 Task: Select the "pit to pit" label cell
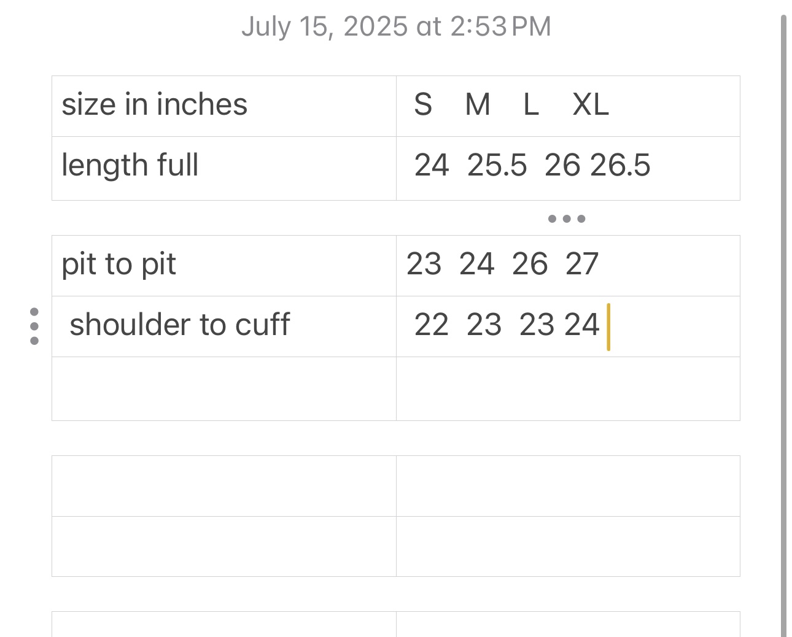(x=223, y=265)
